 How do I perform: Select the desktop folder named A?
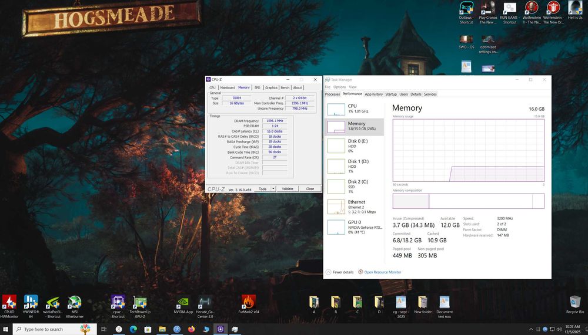[314, 304]
